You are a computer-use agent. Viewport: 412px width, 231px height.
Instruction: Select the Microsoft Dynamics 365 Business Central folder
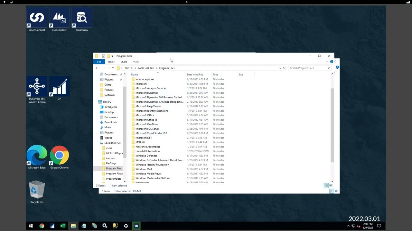click(x=159, y=97)
